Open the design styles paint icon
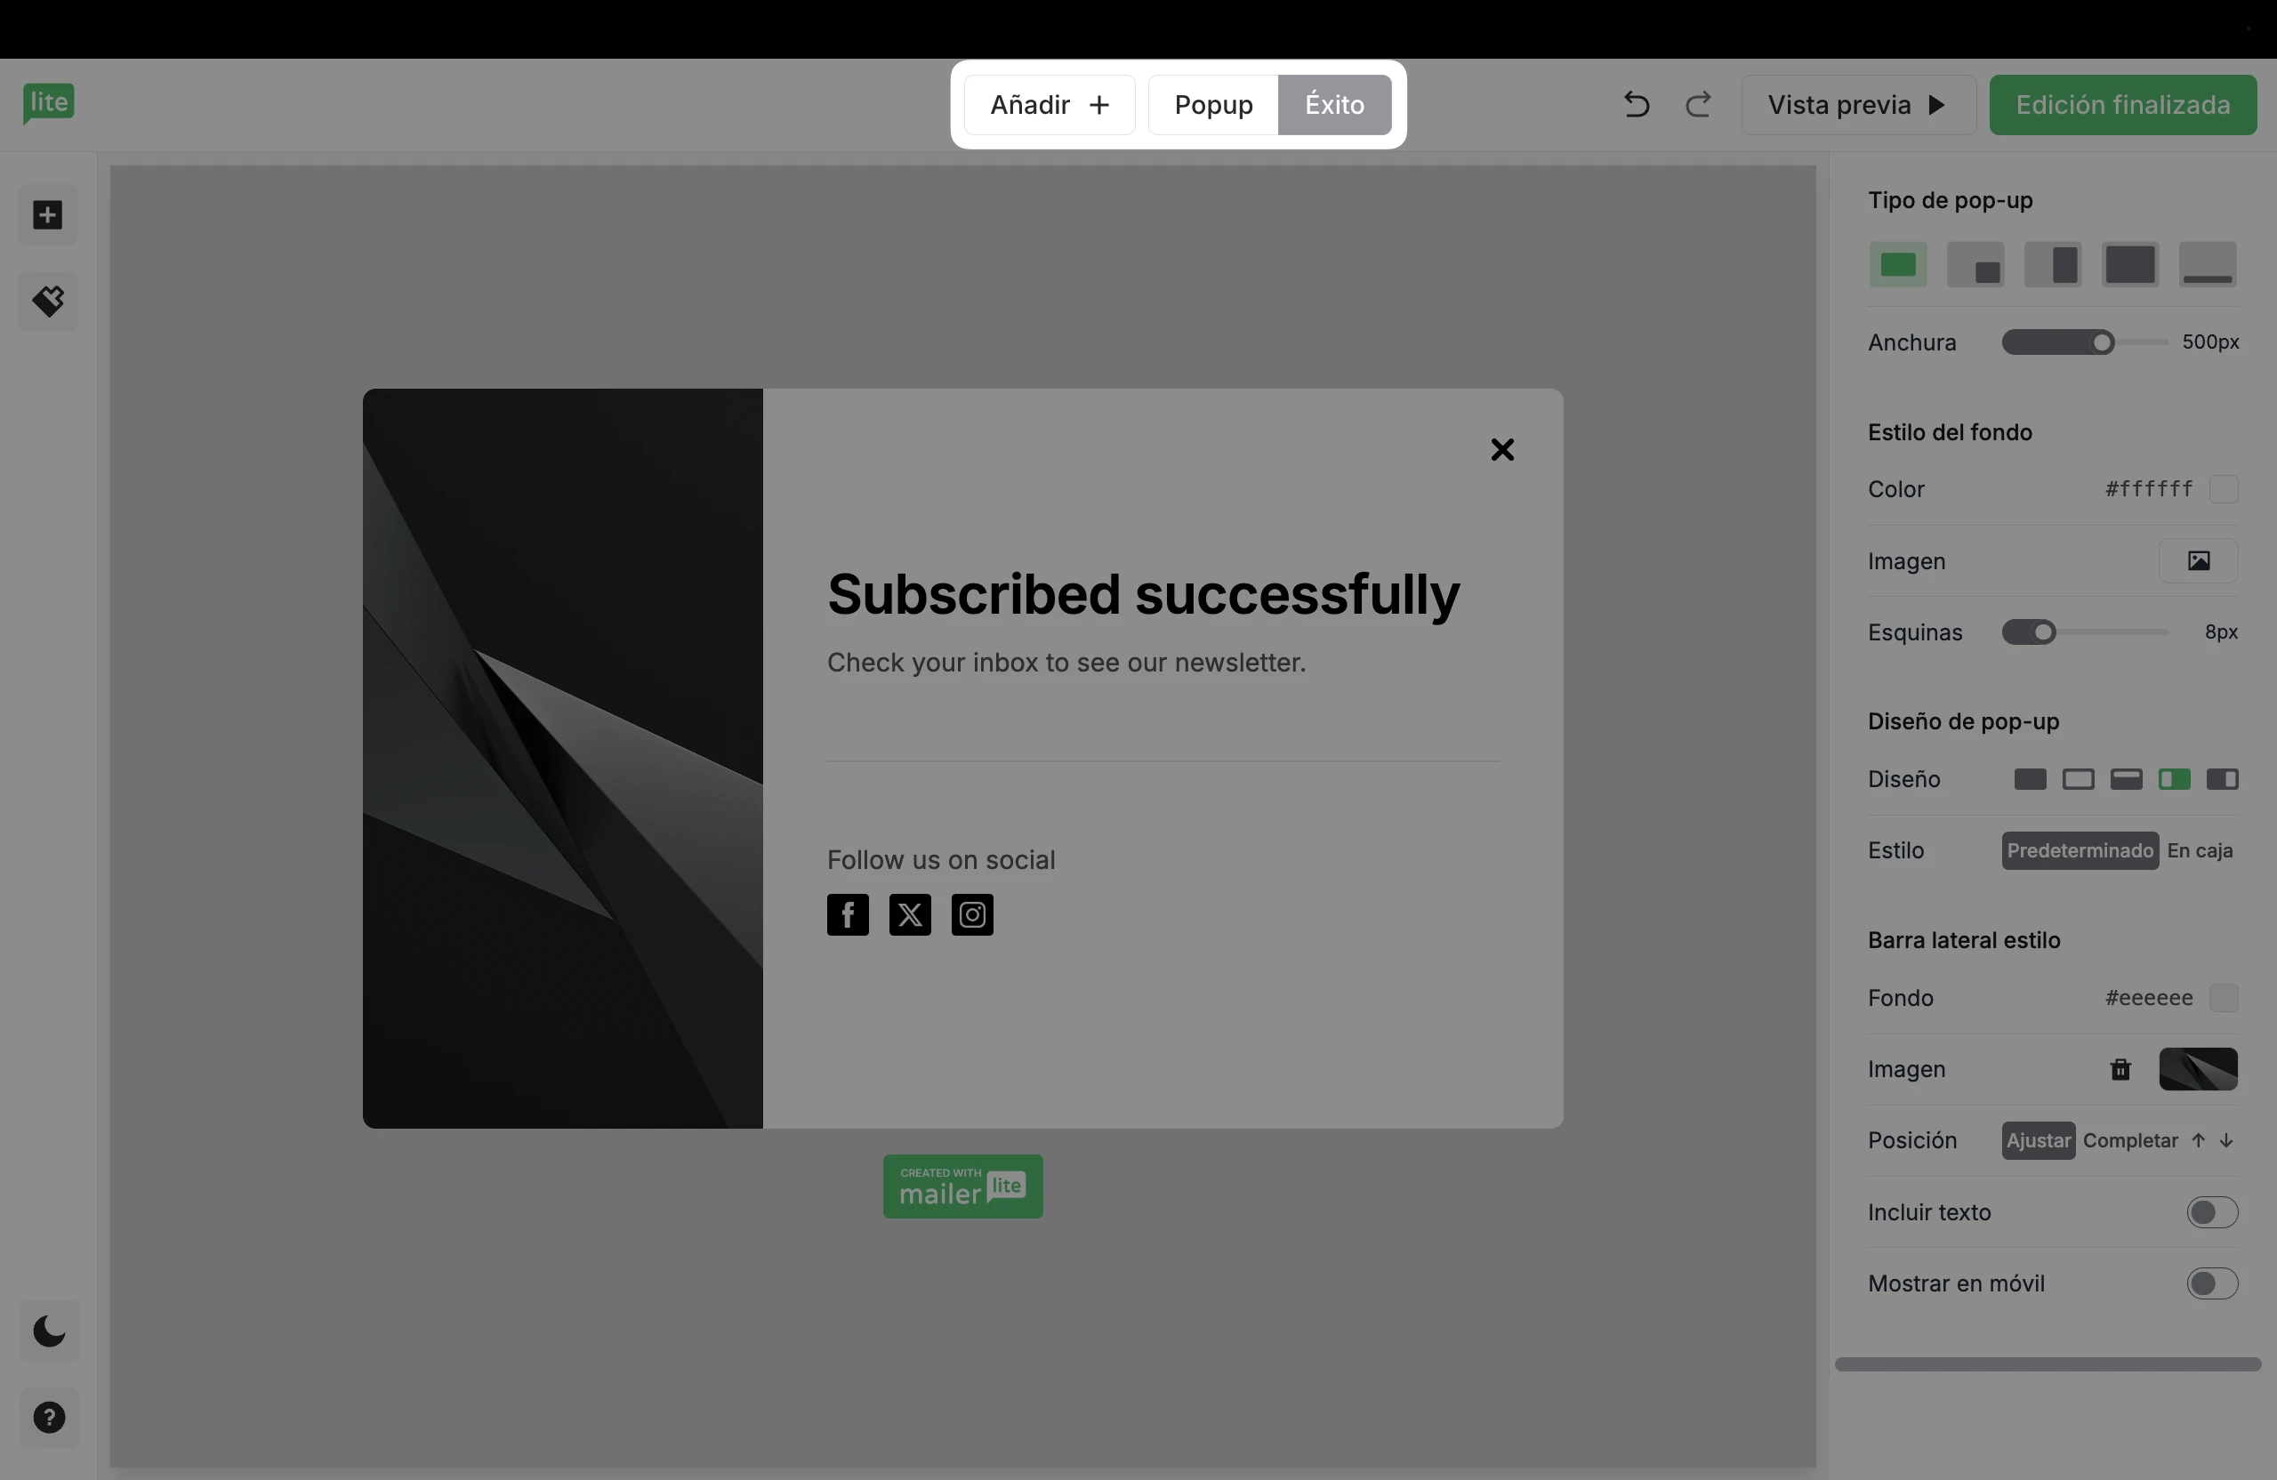 [x=48, y=302]
